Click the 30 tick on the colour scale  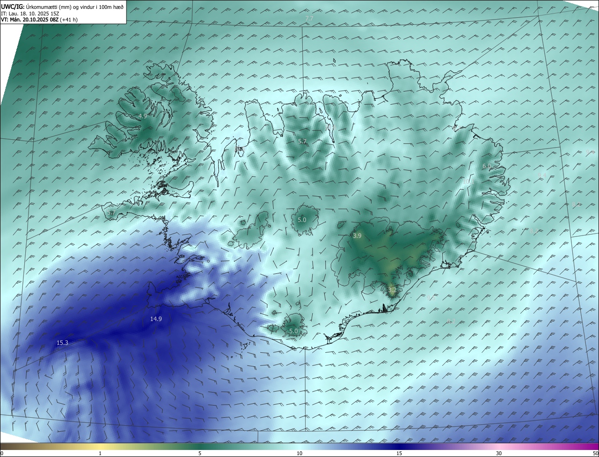[x=499, y=453]
